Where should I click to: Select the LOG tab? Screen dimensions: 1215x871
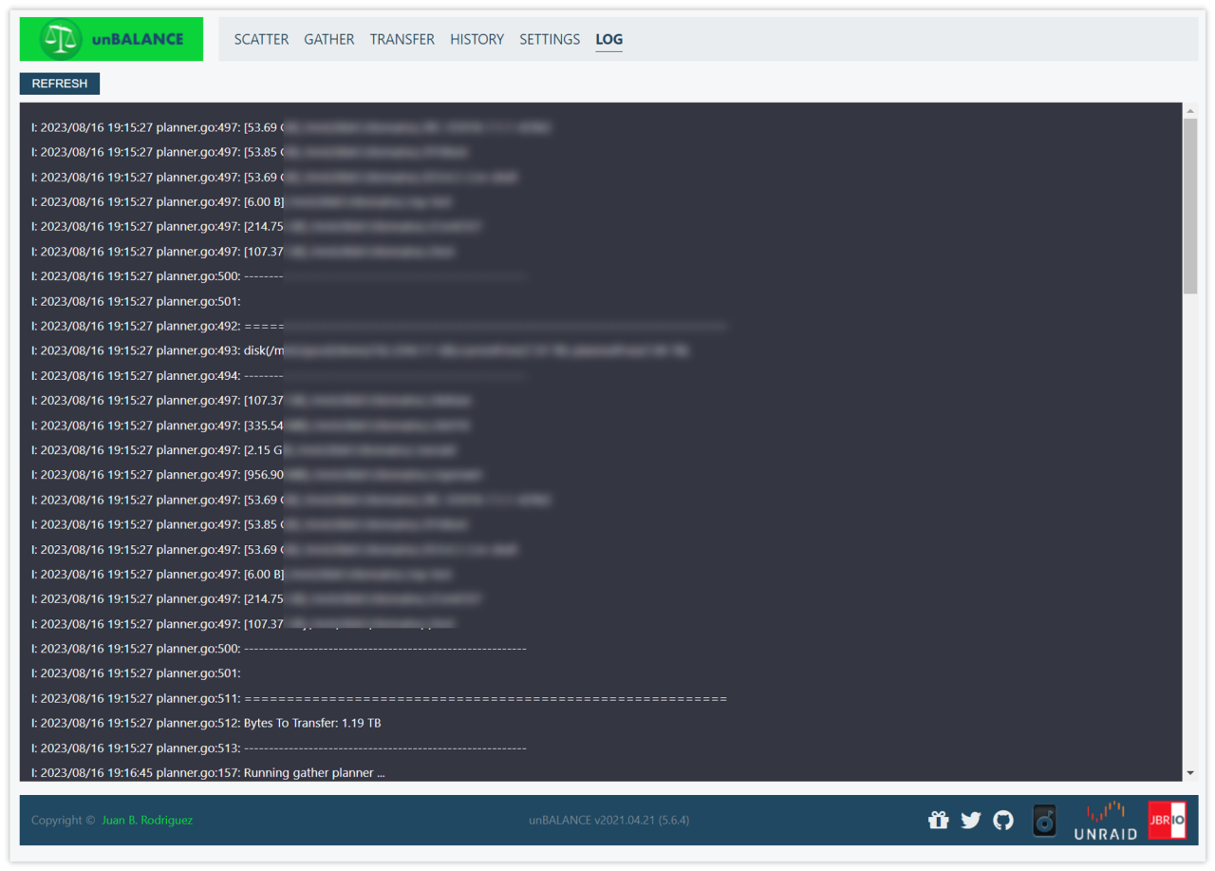click(x=608, y=39)
